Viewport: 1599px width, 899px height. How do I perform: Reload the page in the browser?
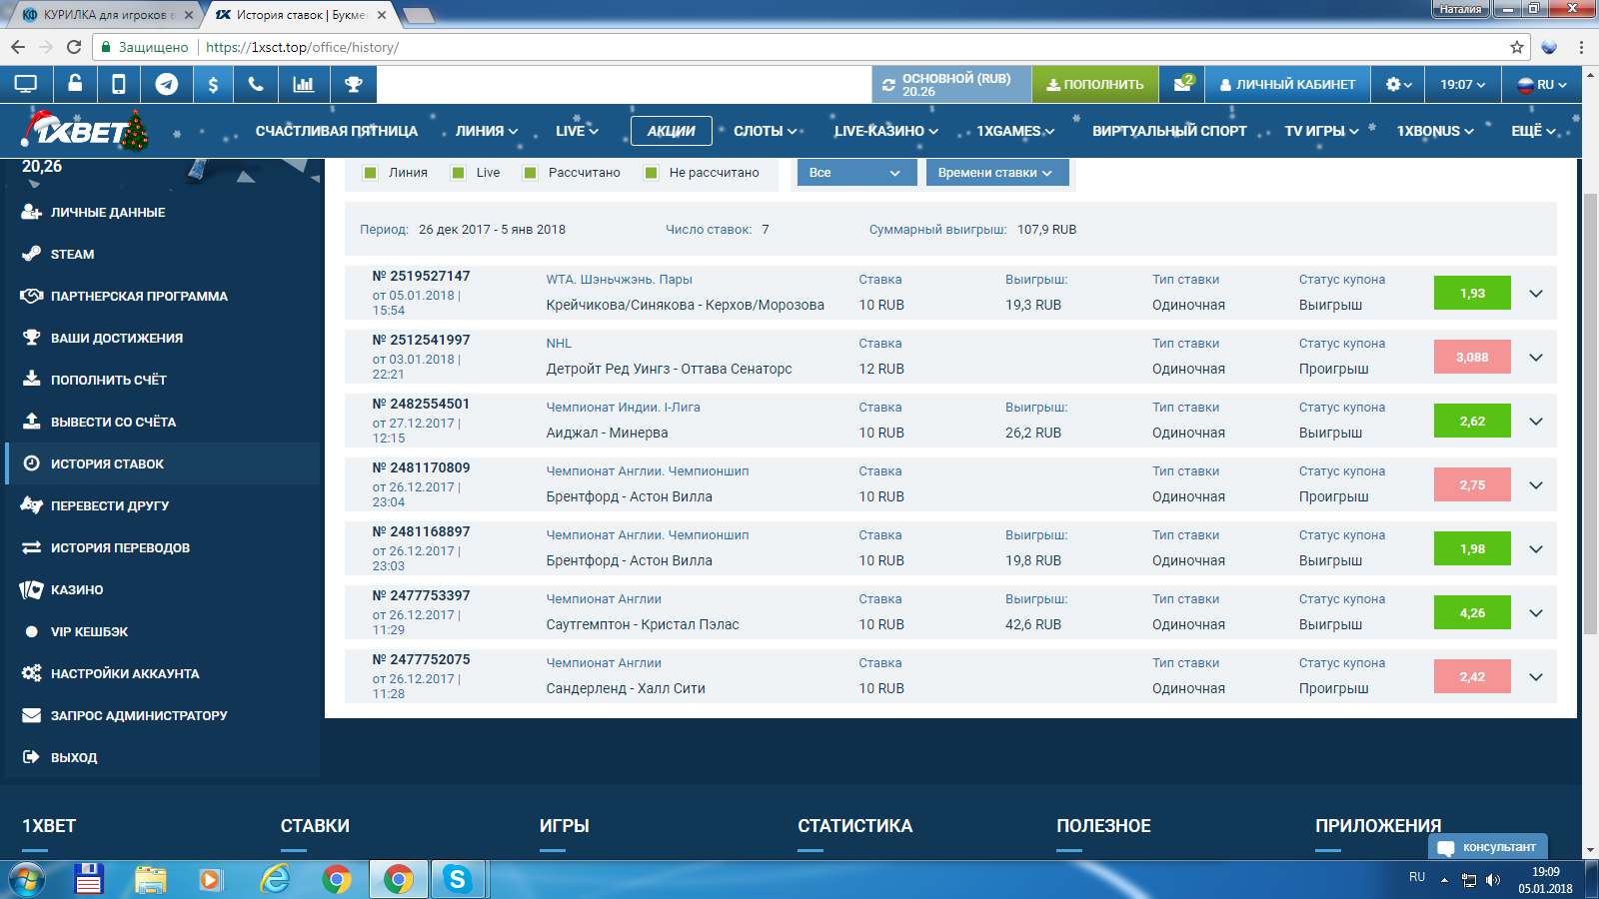coord(74,47)
